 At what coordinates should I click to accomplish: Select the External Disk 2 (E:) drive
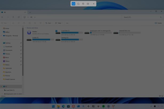tap(127, 32)
